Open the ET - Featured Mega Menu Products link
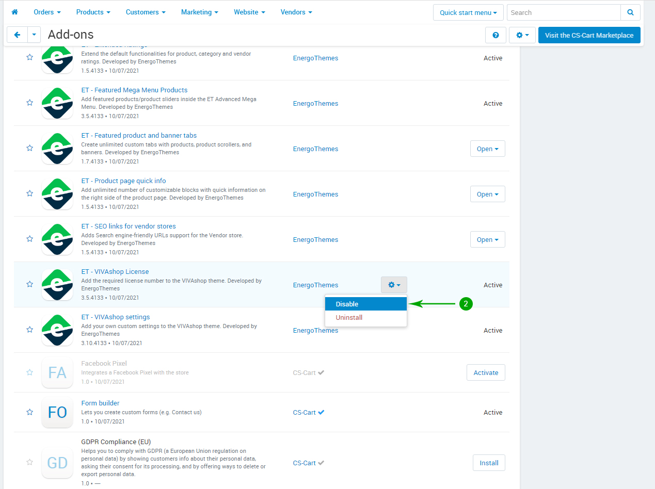This screenshot has height=489, width=655. tap(134, 90)
